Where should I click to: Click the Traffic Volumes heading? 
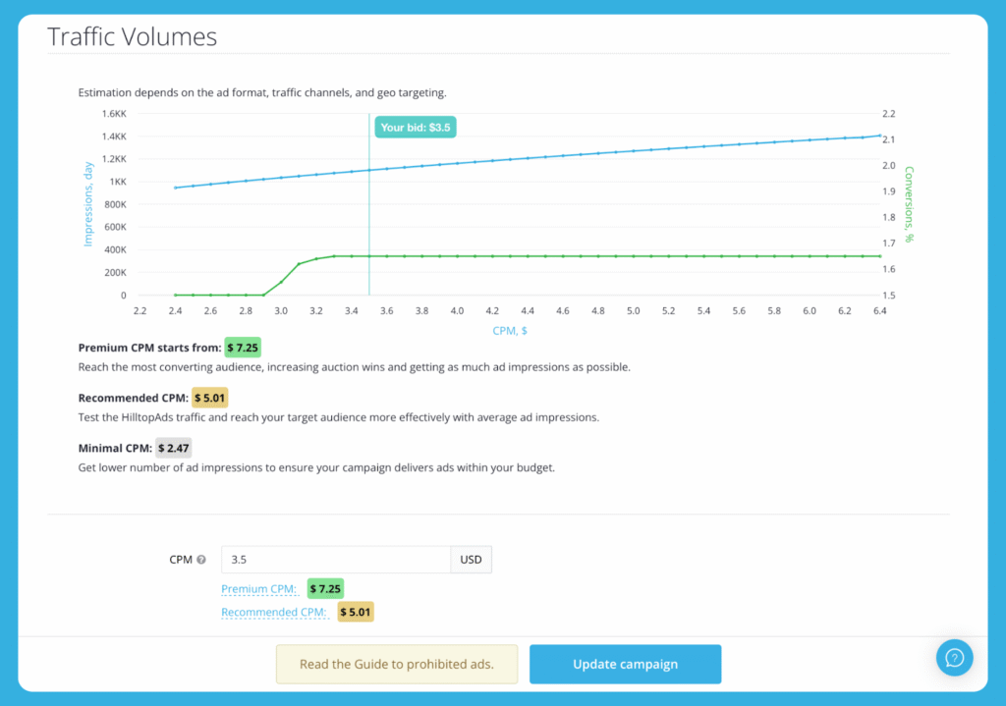(x=133, y=37)
